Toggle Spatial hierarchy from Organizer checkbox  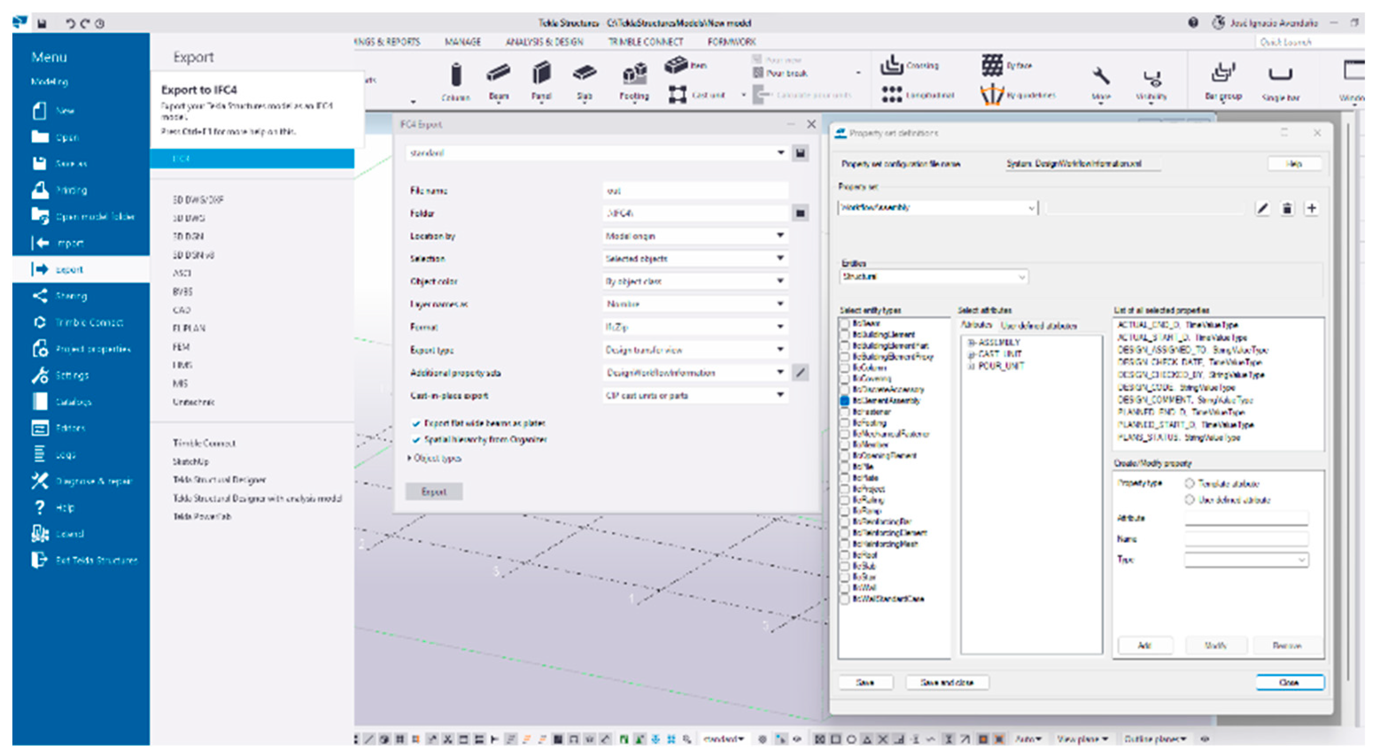coord(416,440)
